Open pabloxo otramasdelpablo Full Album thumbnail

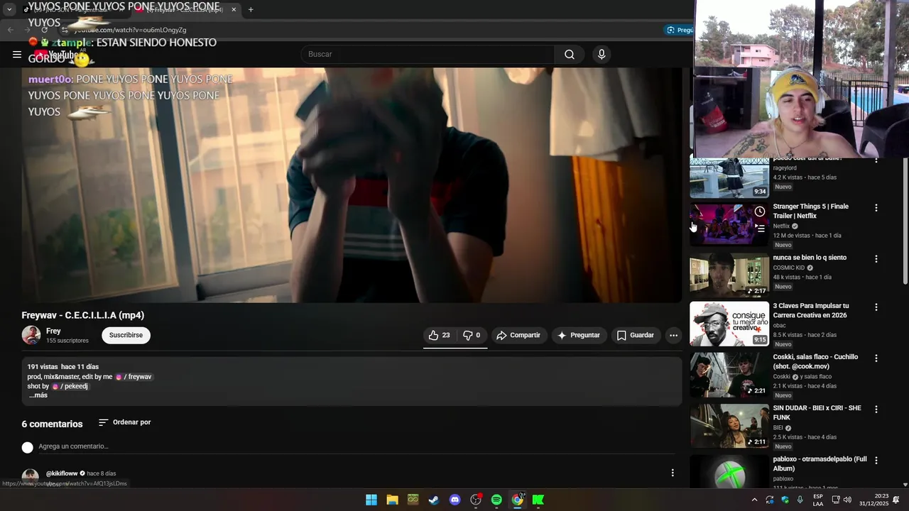click(729, 472)
